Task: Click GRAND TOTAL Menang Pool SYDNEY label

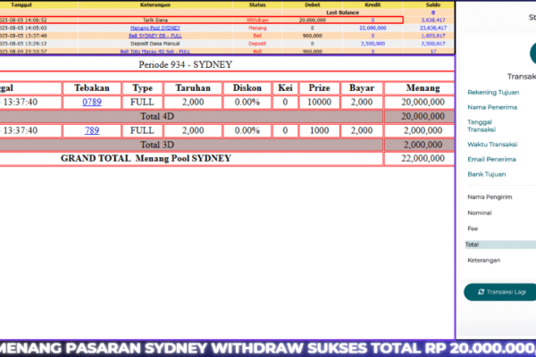Action: (146, 159)
